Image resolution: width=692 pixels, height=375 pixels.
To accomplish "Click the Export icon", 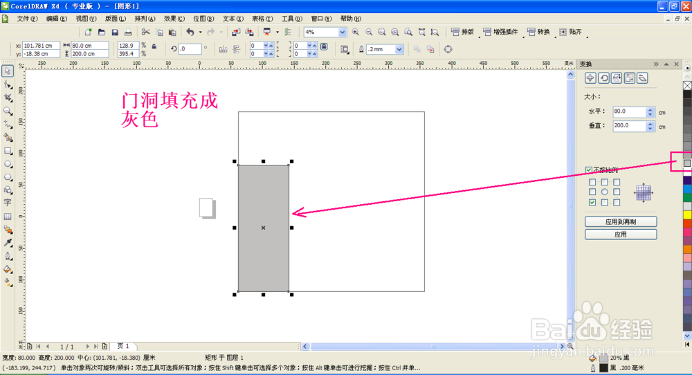I will point(250,32).
